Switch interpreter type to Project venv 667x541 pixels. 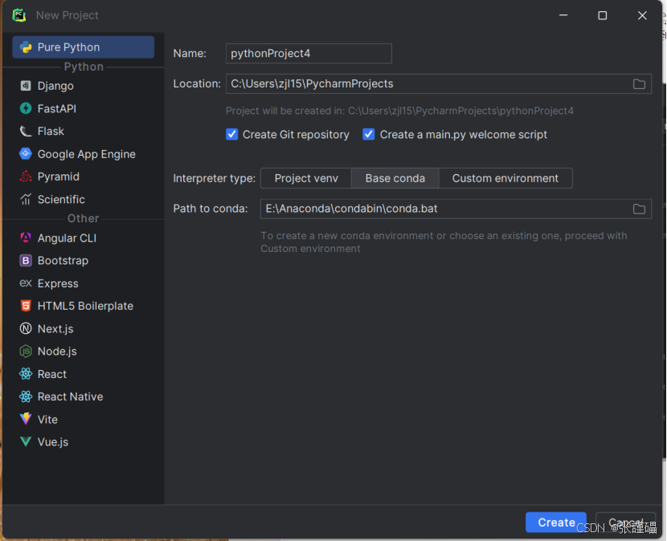(x=306, y=178)
